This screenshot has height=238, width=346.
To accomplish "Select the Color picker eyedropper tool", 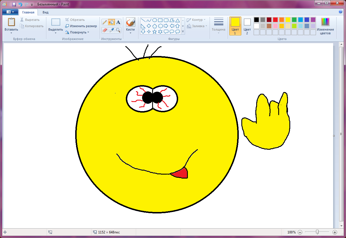I will 112,30.
